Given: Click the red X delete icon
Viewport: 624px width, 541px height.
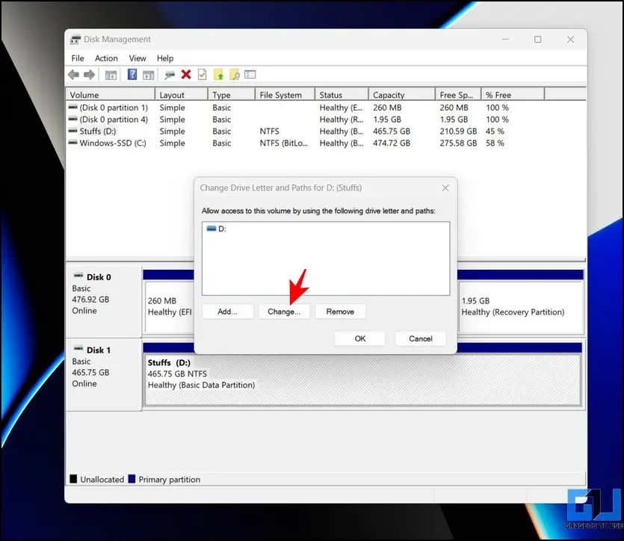Looking at the screenshot, I should click(186, 75).
